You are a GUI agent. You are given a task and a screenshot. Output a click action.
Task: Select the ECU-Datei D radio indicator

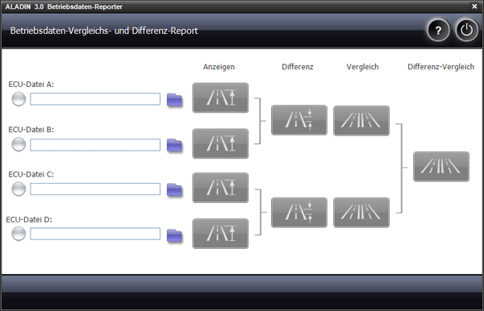tap(19, 234)
